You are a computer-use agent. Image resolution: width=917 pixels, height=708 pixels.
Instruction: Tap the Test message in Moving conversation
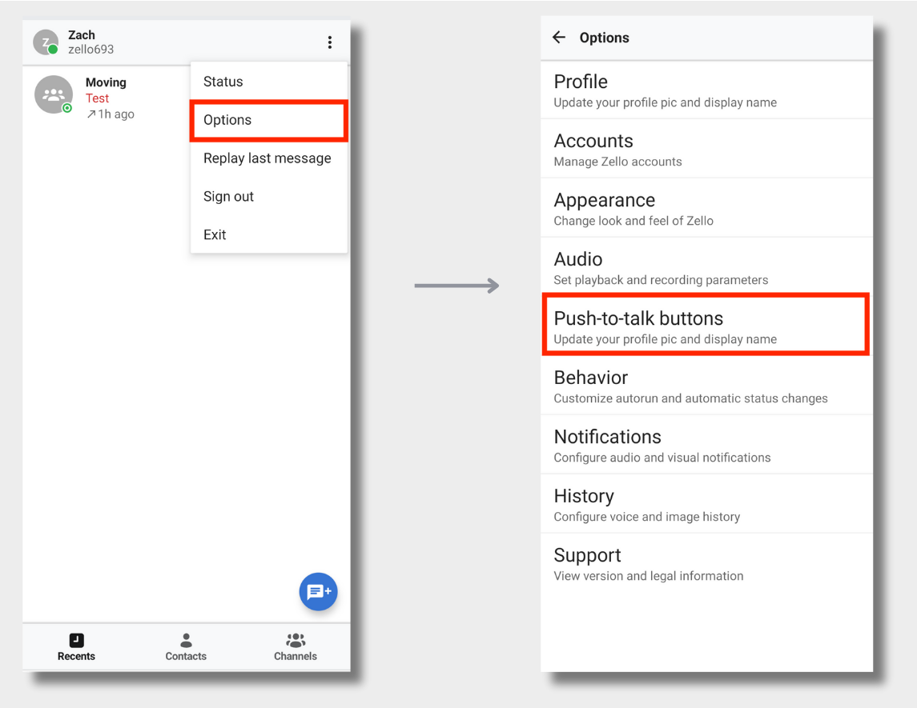tap(98, 98)
